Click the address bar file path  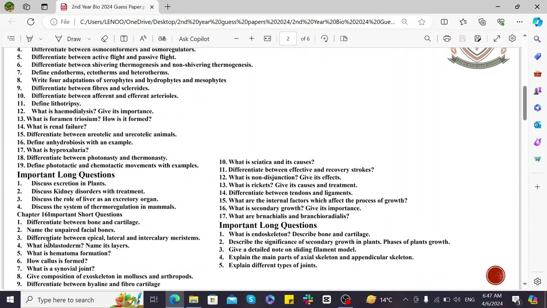coord(237,22)
